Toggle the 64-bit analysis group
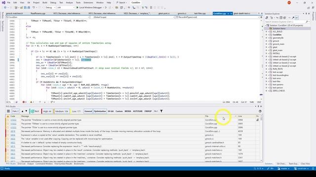 click(x=111, y=111)
